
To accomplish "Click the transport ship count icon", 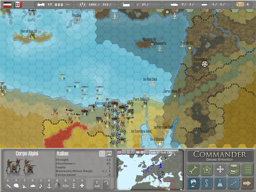I will [205, 4].
